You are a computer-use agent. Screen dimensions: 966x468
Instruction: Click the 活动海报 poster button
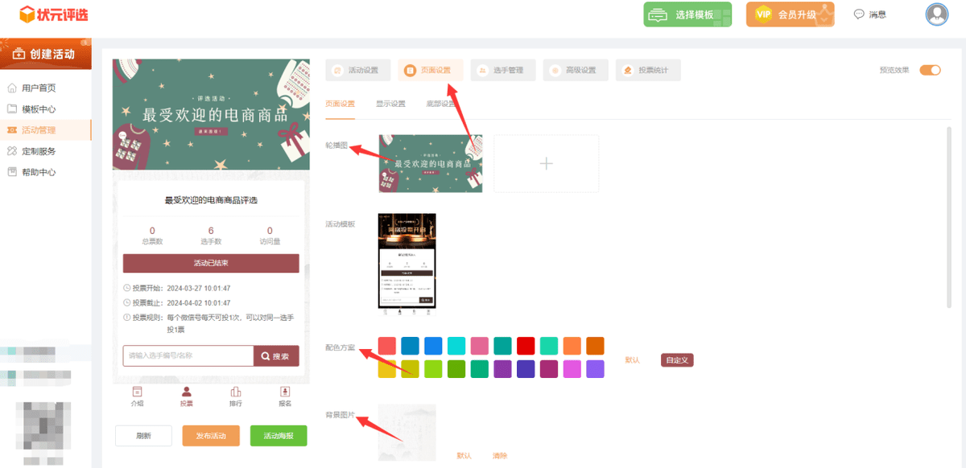(278, 435)
